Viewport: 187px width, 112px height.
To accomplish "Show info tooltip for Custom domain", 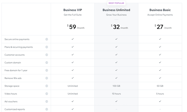I will pyautogui.click(x=47, y=62).
